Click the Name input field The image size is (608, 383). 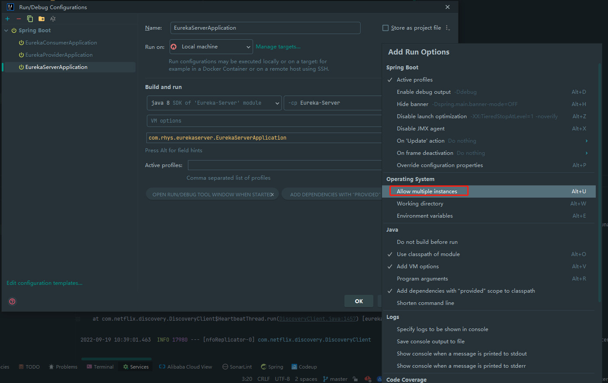(x=265, y=28)
